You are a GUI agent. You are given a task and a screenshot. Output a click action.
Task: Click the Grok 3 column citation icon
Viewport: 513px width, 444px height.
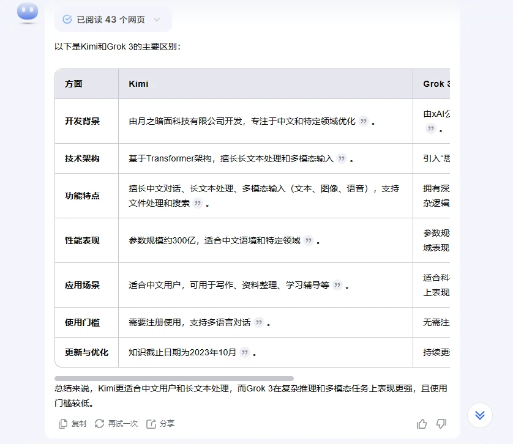pos(431,129)
